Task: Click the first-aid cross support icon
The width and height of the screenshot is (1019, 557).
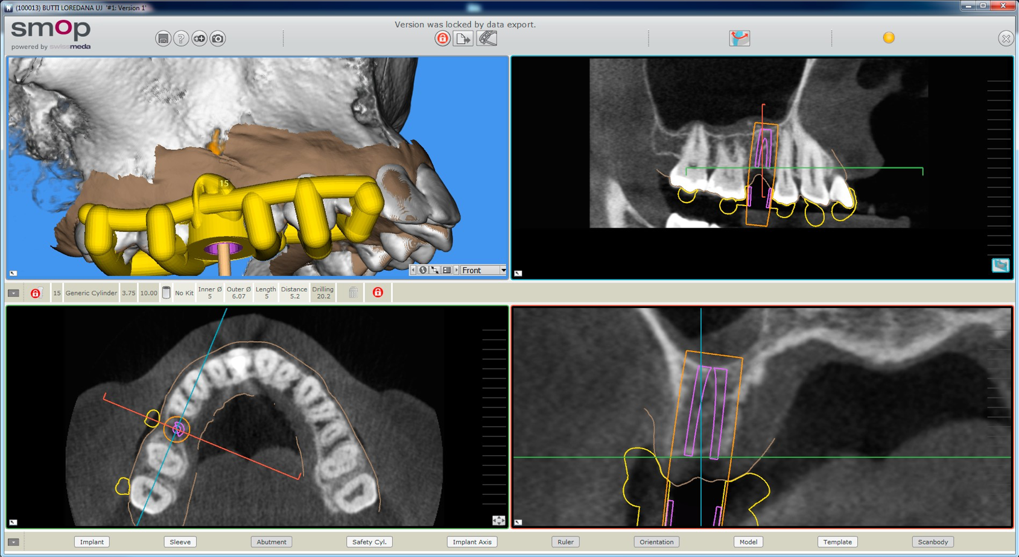Action: click(199, 39)
